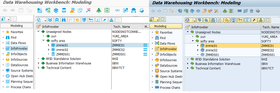The height and width of the screenshot is (93, 280).
Task: Click the orange warning triangle grid icon, right toolbar
Action: (204, 11)
